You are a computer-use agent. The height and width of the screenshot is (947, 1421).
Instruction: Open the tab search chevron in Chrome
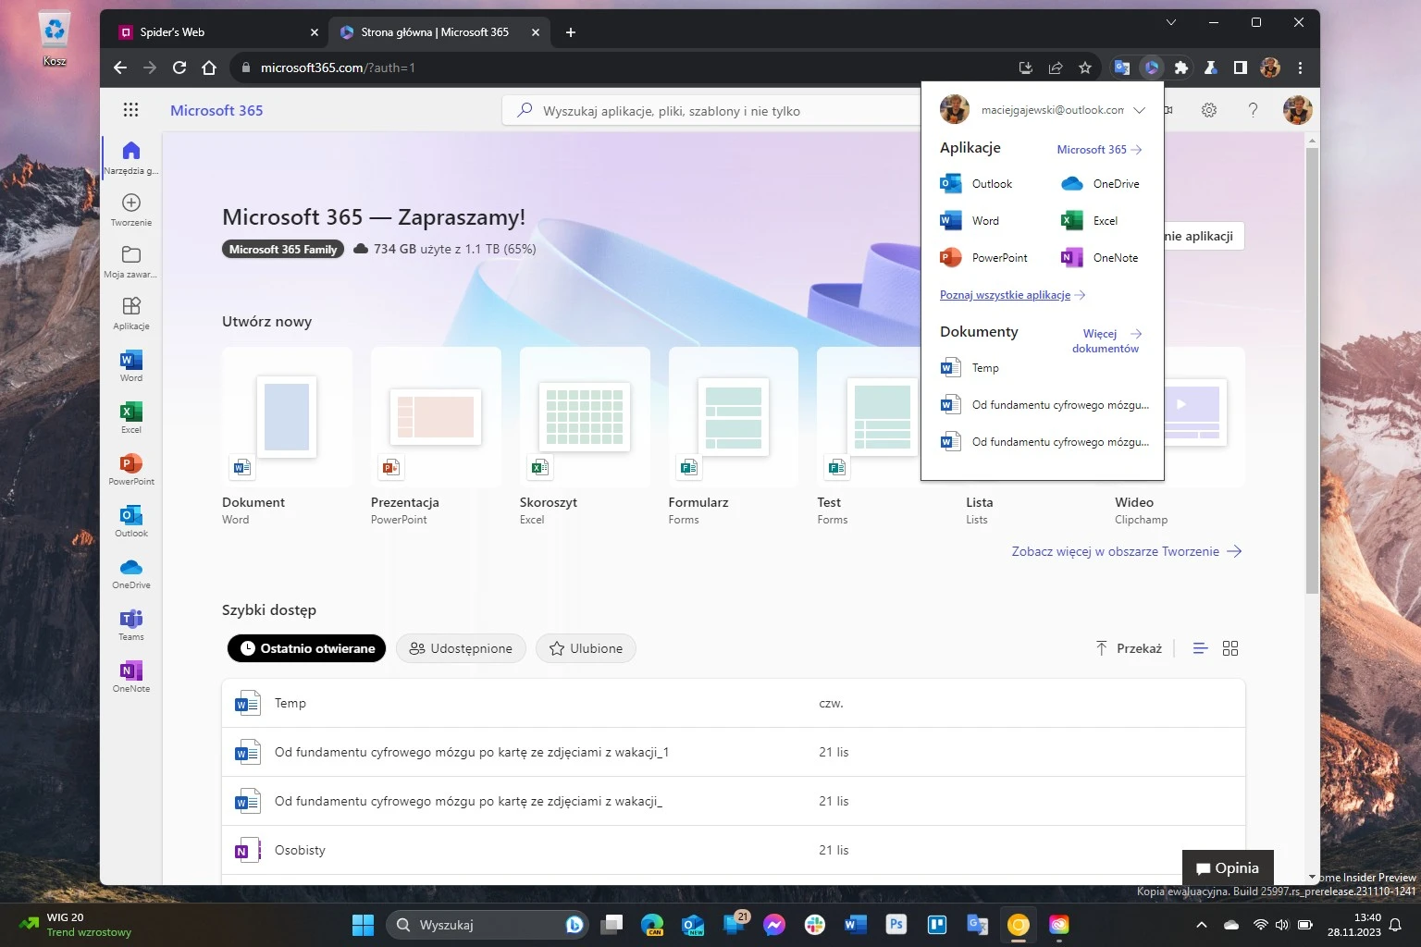coord(1170,22)
